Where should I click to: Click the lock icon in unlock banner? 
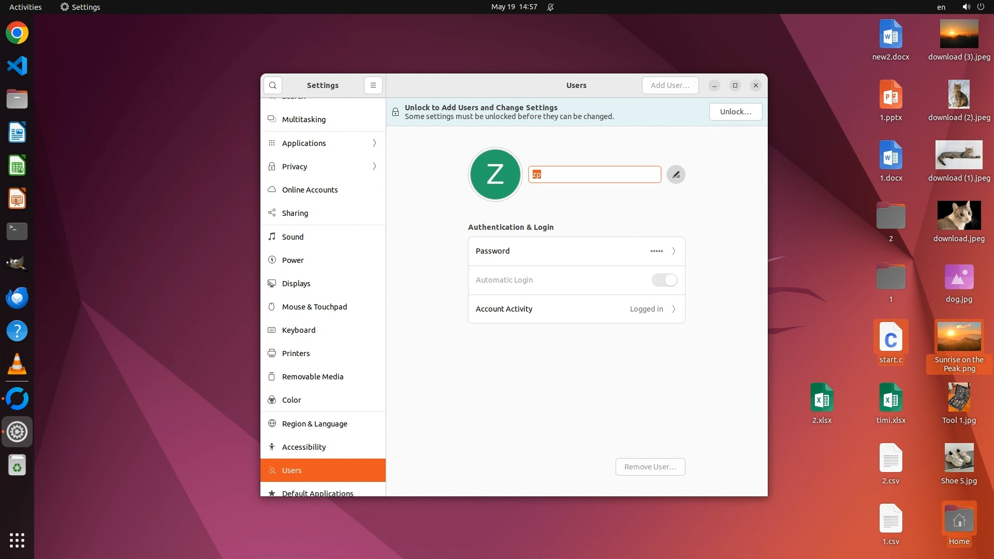click(396, 112)
